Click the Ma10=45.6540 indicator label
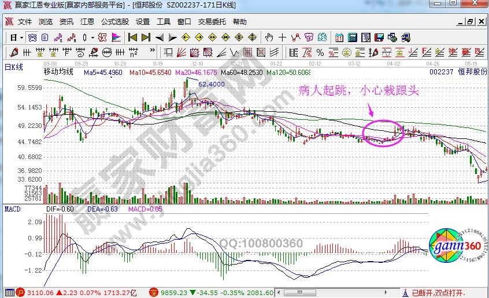The width and height of the screenshot is (489, 298). (151, 73)
